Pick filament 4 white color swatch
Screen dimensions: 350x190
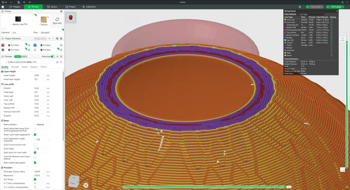pos(35,50)
